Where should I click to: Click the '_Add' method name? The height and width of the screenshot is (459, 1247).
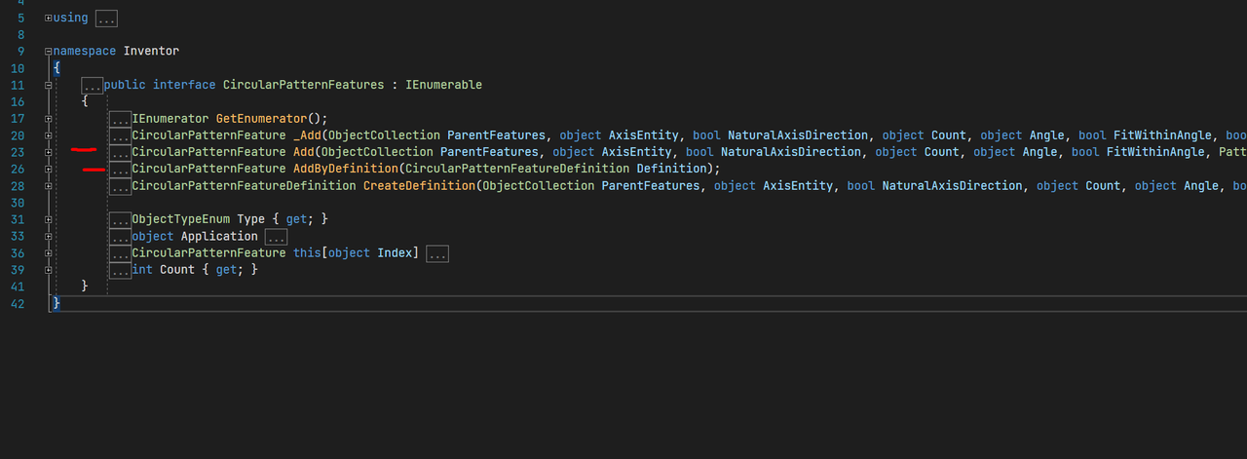(307, 135)
